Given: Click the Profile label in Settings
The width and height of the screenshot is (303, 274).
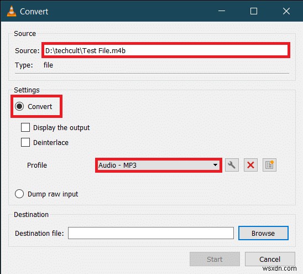Looking at the screenshot, I should pos(37,166).
